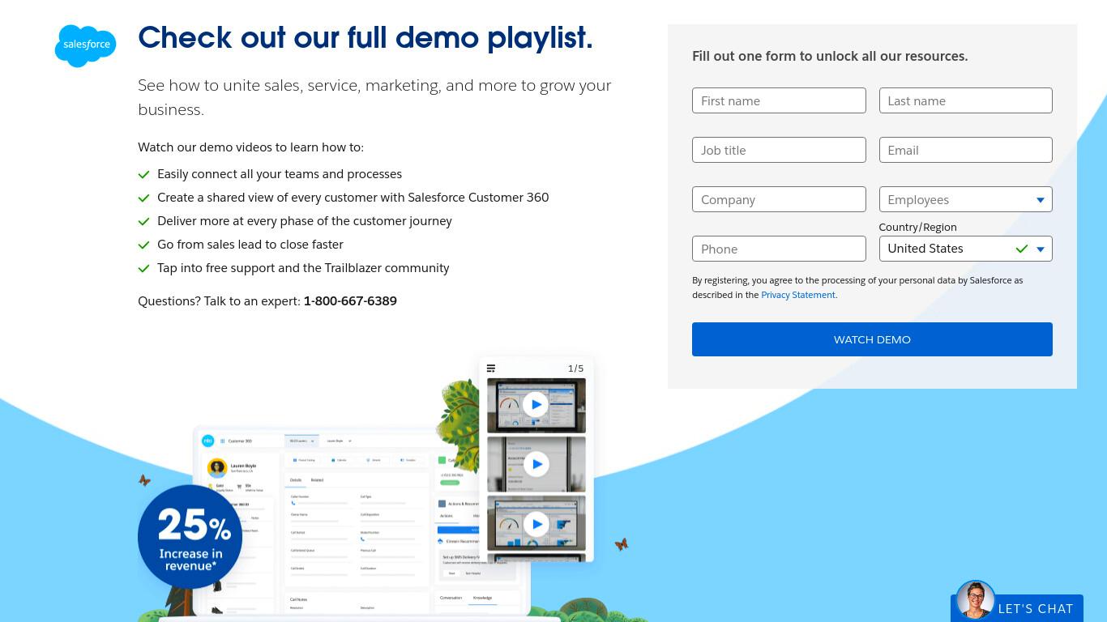
Task: Click into the Job title field
Action: 779,150
